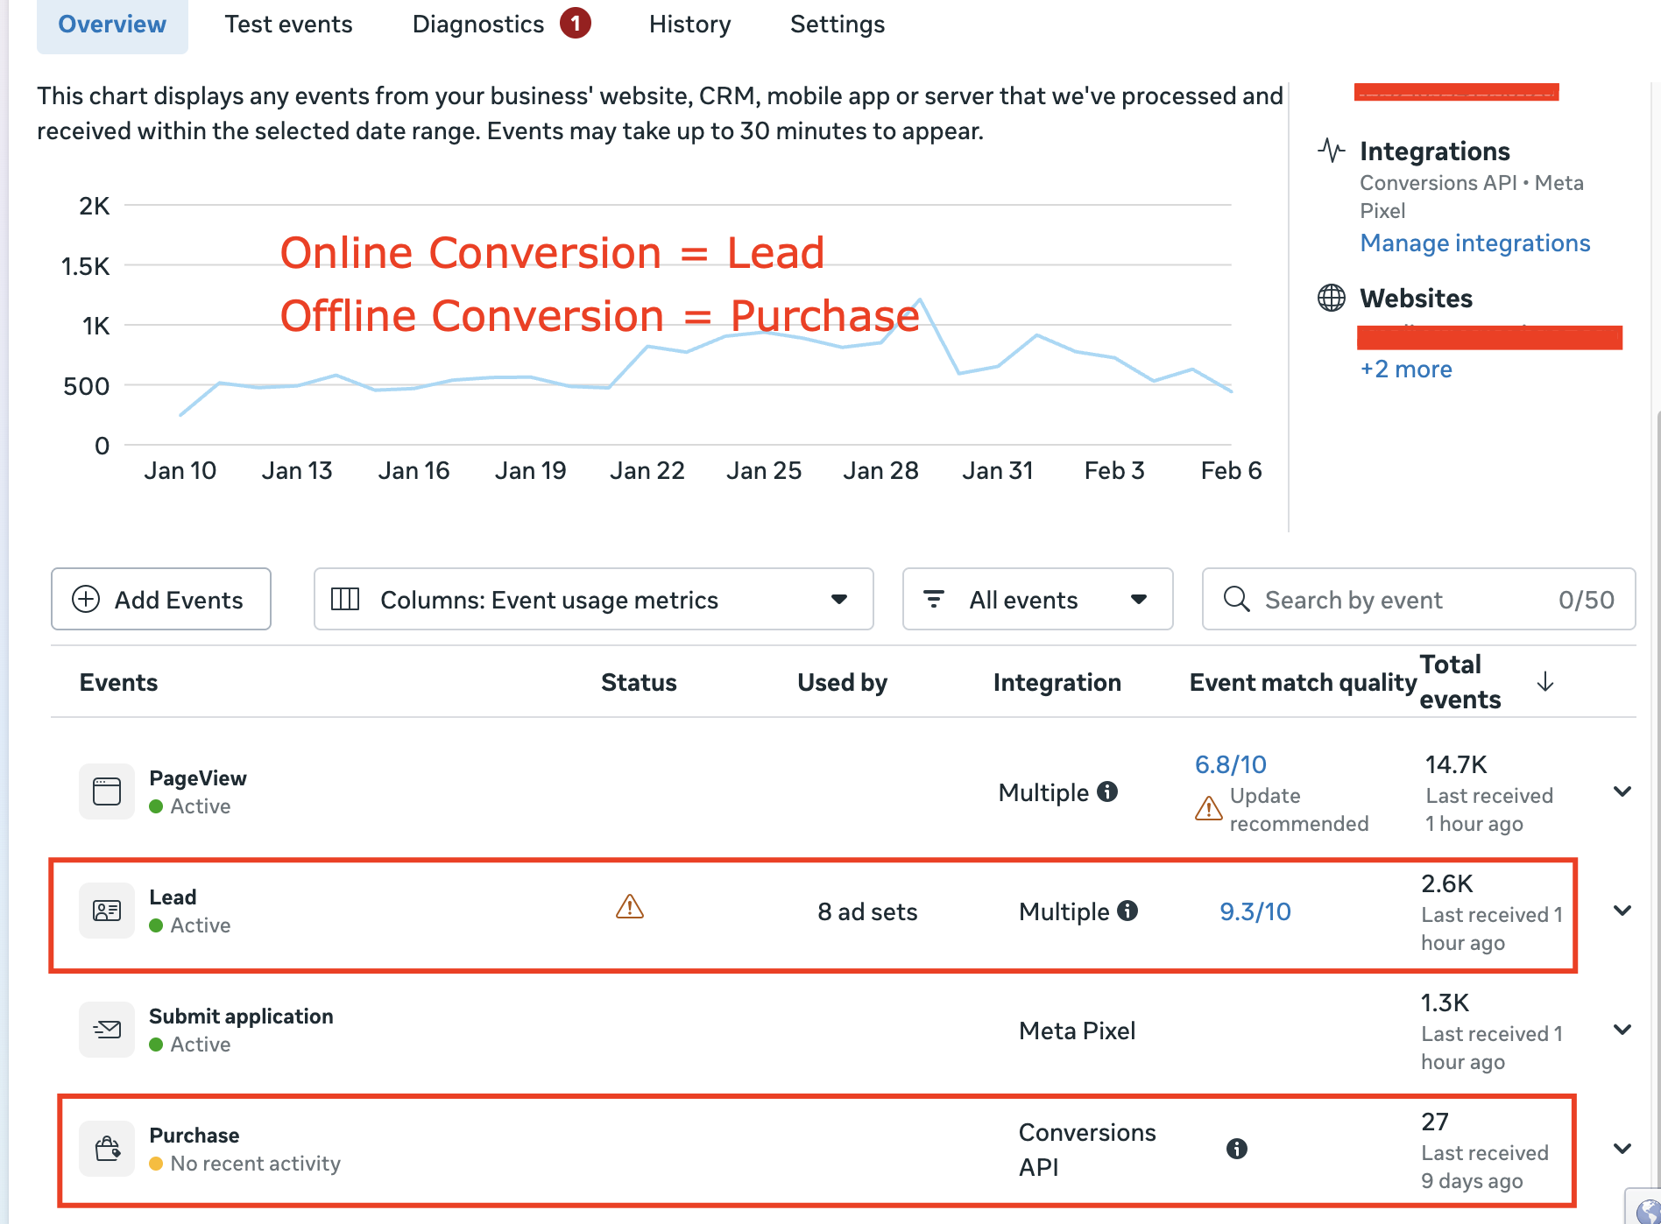Click the Manage integrations link
Screen dimensions: 1661x1224
[1474, 243]
